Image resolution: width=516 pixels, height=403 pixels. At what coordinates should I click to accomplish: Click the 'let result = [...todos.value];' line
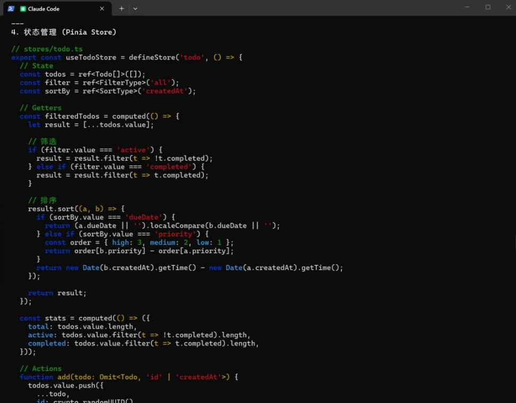[x=91, y=125]
